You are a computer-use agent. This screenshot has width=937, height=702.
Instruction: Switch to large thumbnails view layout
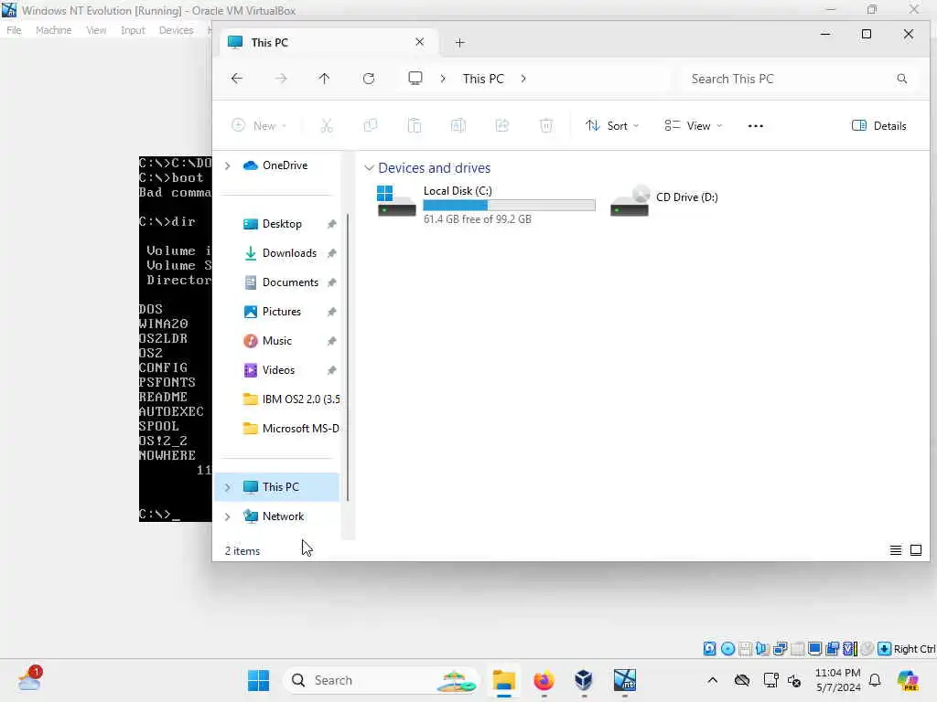pyautogui.click(x=915, y=550)
